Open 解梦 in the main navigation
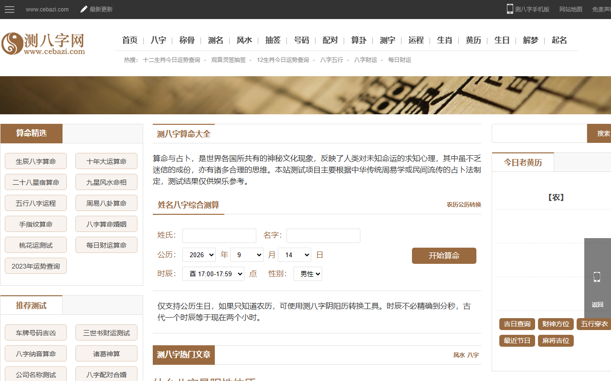611x381 pixels. point(531,40)
